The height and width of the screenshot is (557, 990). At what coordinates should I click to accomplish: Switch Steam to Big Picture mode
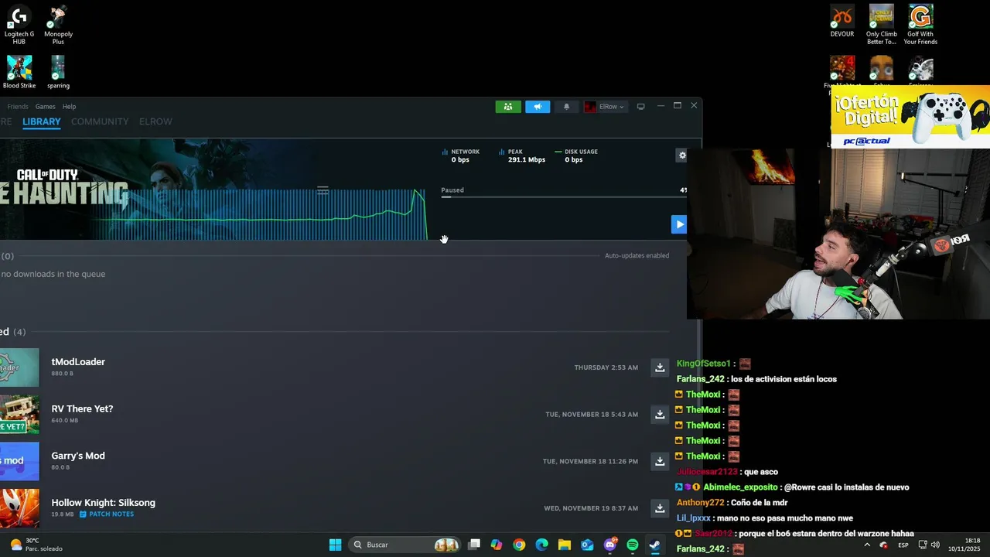point(640,107)
